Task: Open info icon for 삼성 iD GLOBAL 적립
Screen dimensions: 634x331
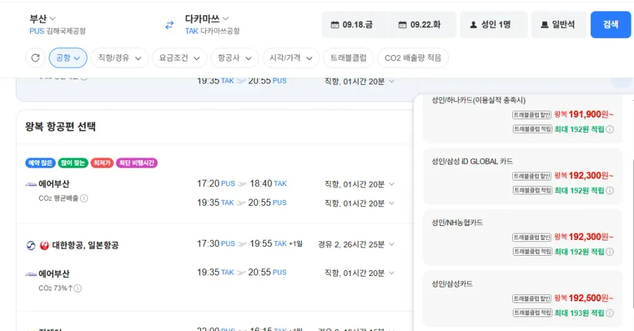Action: [x=610, y=190]
